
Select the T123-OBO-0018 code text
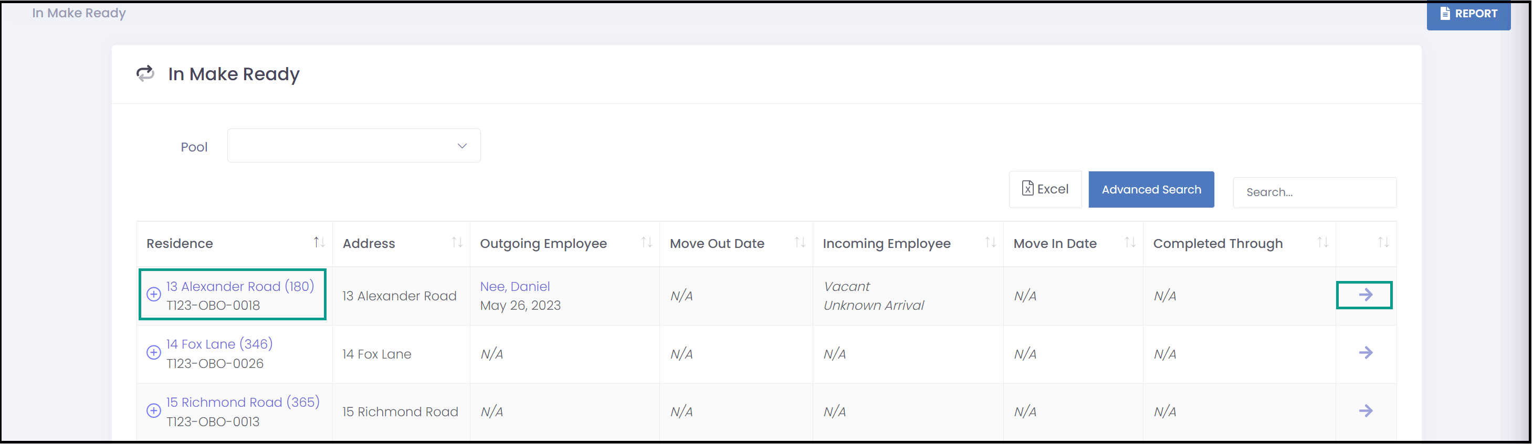pos(213,306)
